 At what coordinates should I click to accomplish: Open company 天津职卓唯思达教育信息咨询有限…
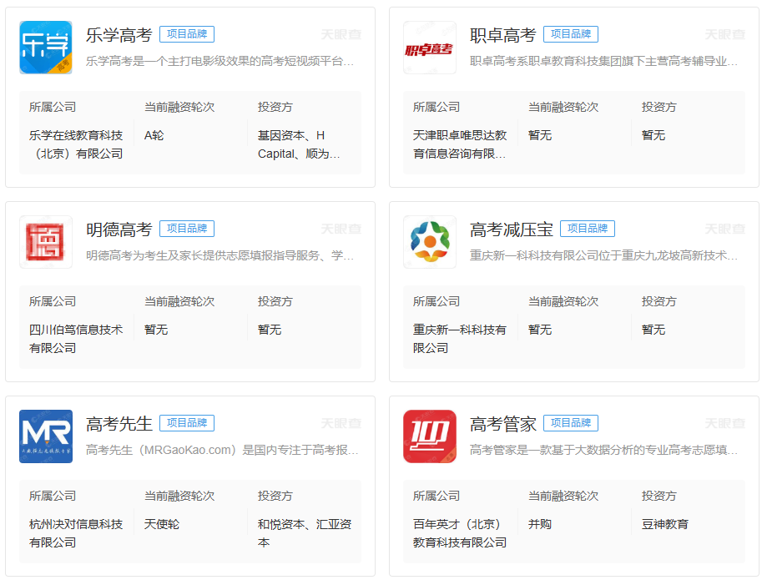pyautogui.click(x=460, y=144)
